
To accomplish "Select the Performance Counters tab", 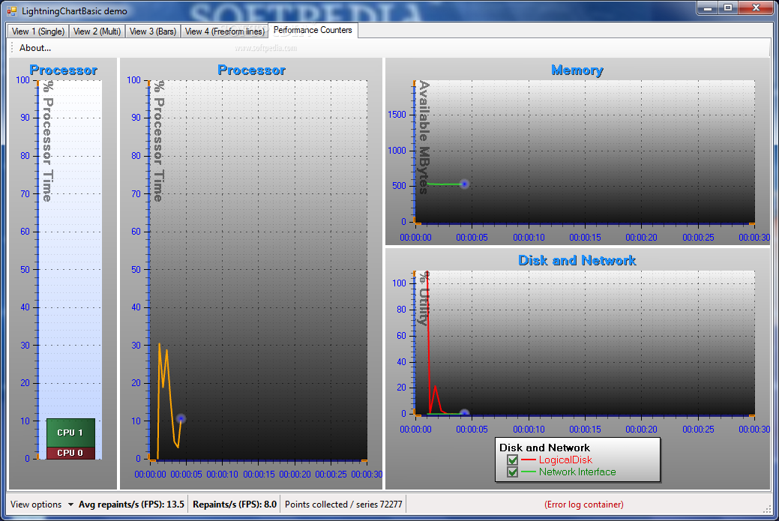I will pos(313,30).
